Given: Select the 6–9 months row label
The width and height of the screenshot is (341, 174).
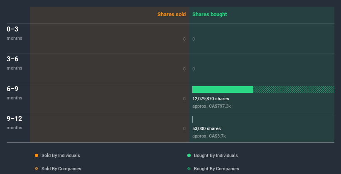Looking at the screenshot, I should coord(15,93).
